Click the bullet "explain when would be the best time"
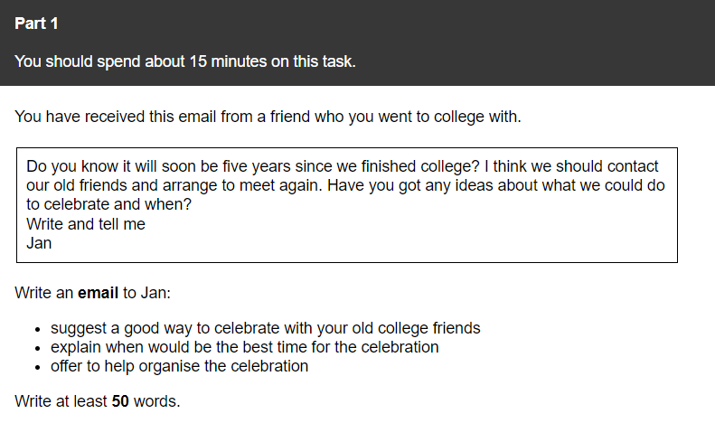Image resolution: width=715 pixels, height=442 pixels. point(181,347)
